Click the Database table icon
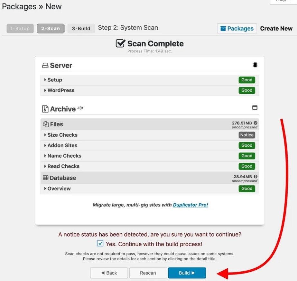The image size is (297, 281). 46,178
